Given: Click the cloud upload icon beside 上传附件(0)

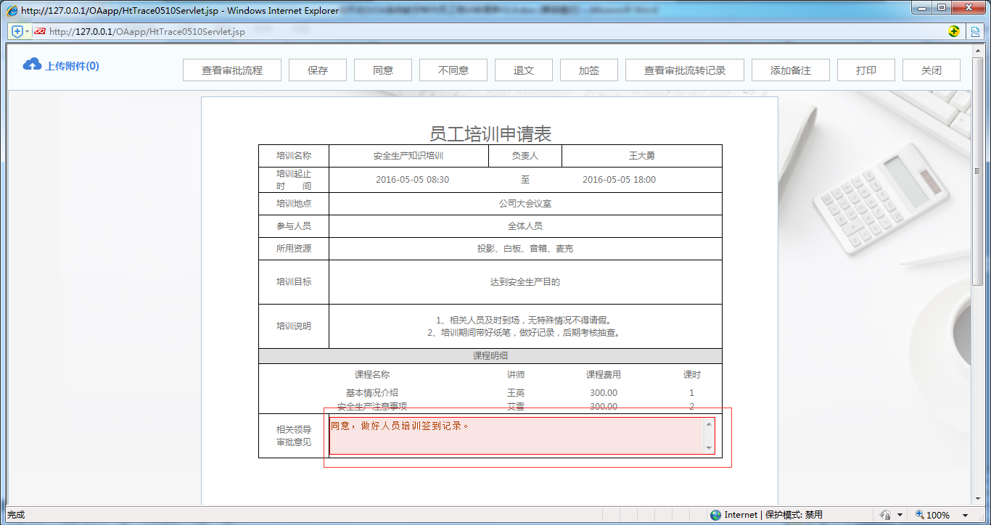Looking at the screenshot, I should (x=30, y=64).
